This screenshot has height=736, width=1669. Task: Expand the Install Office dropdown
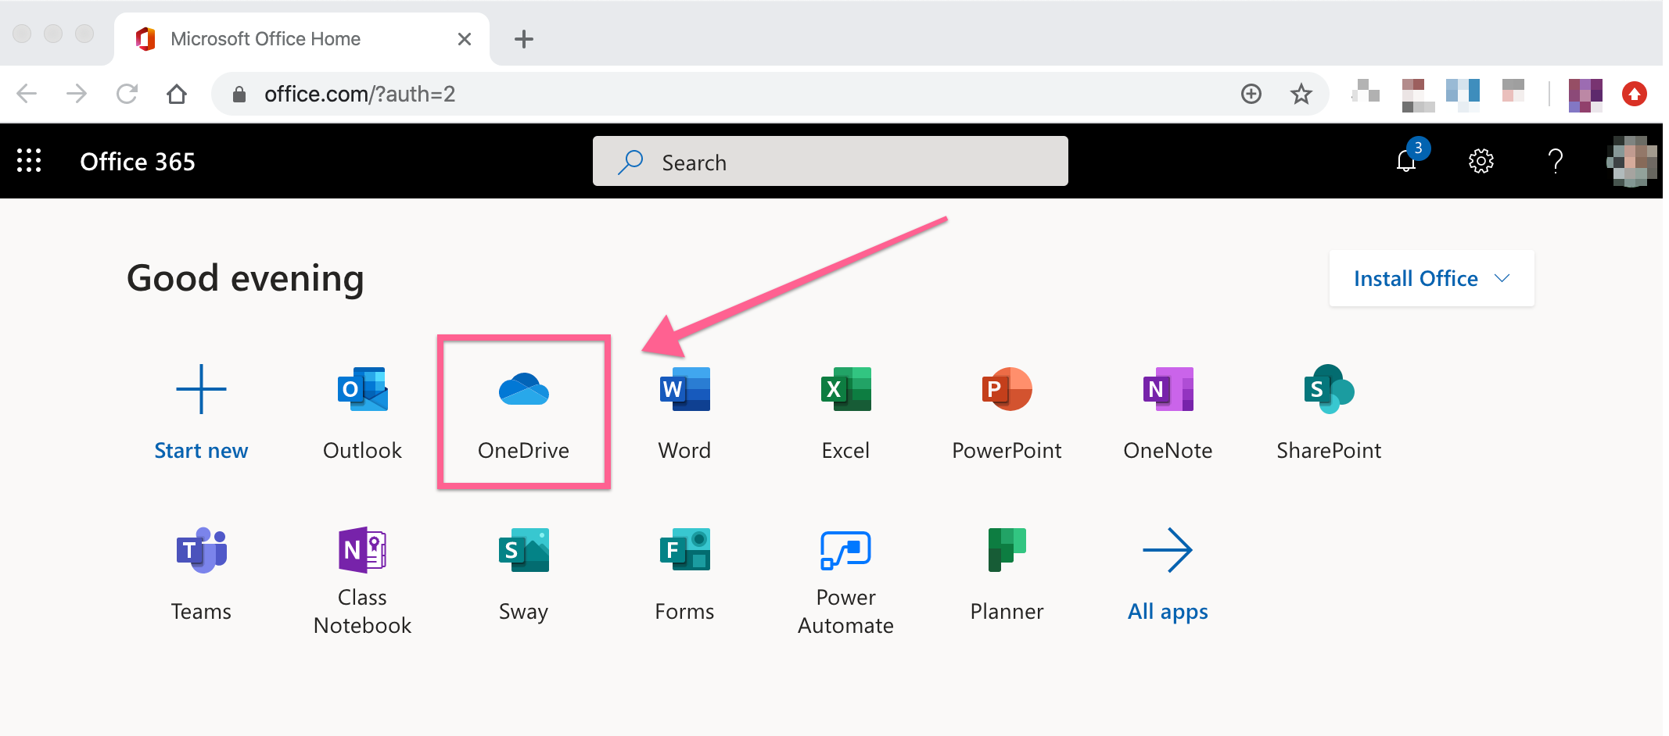[1431, 279]
